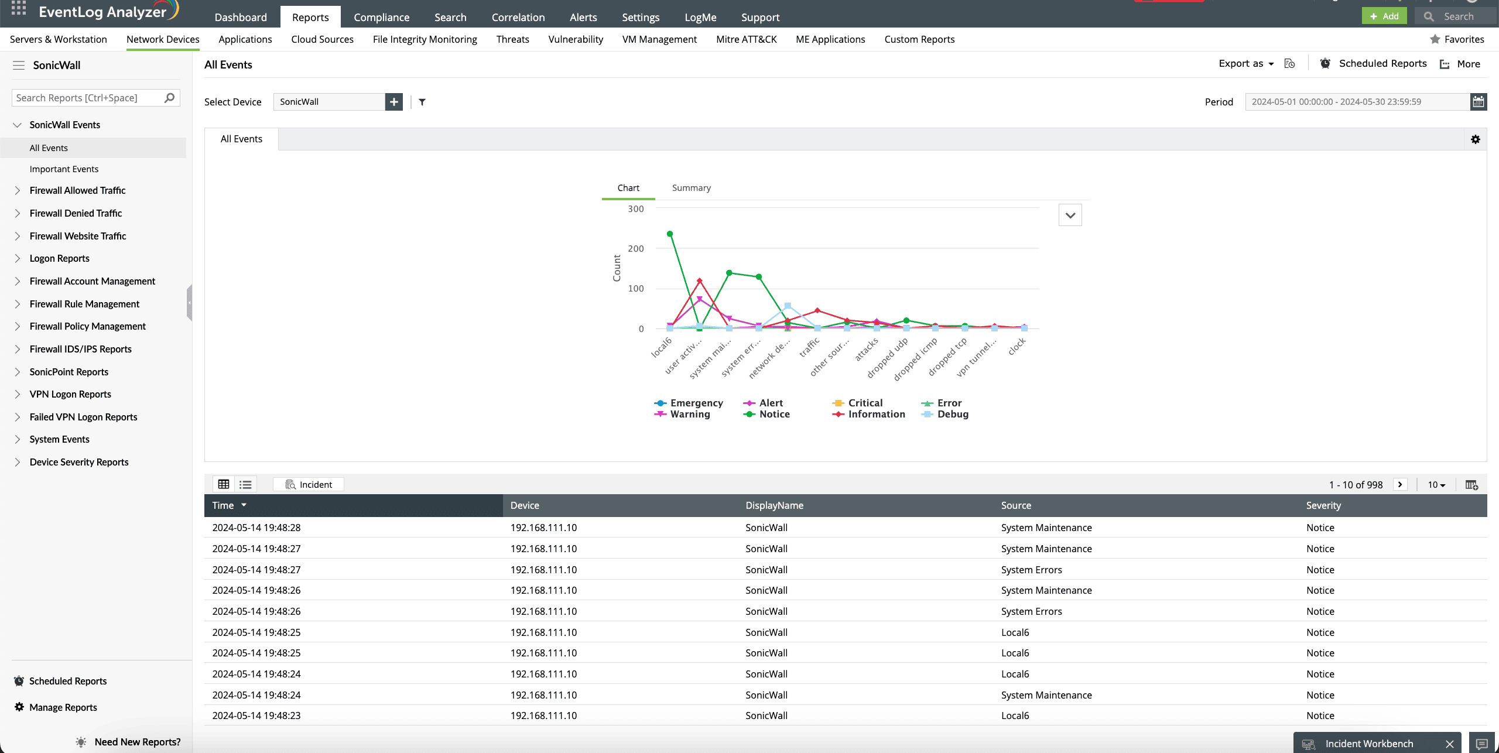Open the rows-per-page 10 dropdown
This screenshot has width=1499, height=753.
click(1436, 485)
